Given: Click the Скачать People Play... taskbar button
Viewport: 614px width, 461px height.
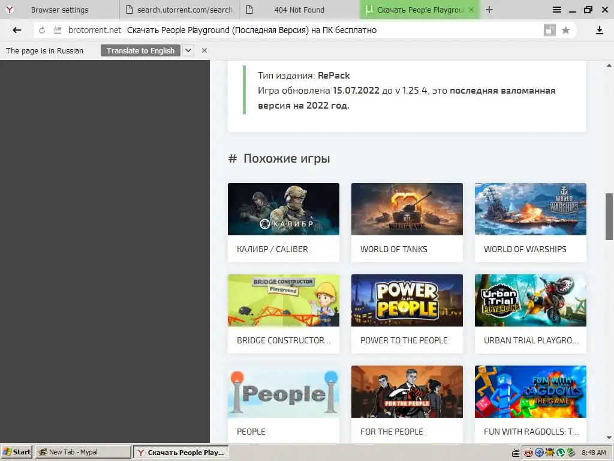Looking at the screenshot, I should (181, 453).
